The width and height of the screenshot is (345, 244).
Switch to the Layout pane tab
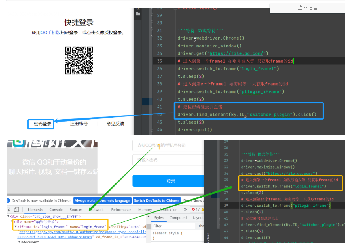[198, 218]
